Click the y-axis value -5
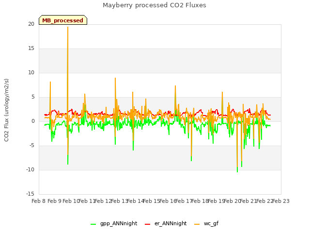The width and height of the screenshot is (310, 233). click(x=31, y=146)
